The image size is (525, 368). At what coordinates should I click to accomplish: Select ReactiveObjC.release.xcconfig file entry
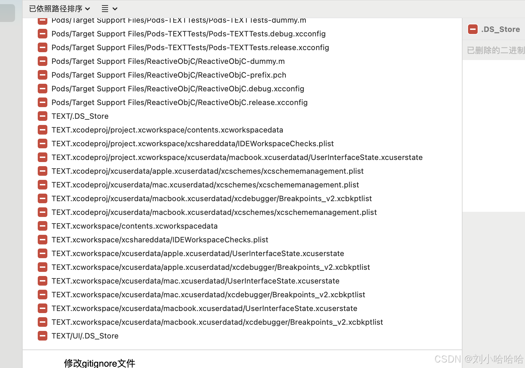pyautogui.click(x=179, y=102)
